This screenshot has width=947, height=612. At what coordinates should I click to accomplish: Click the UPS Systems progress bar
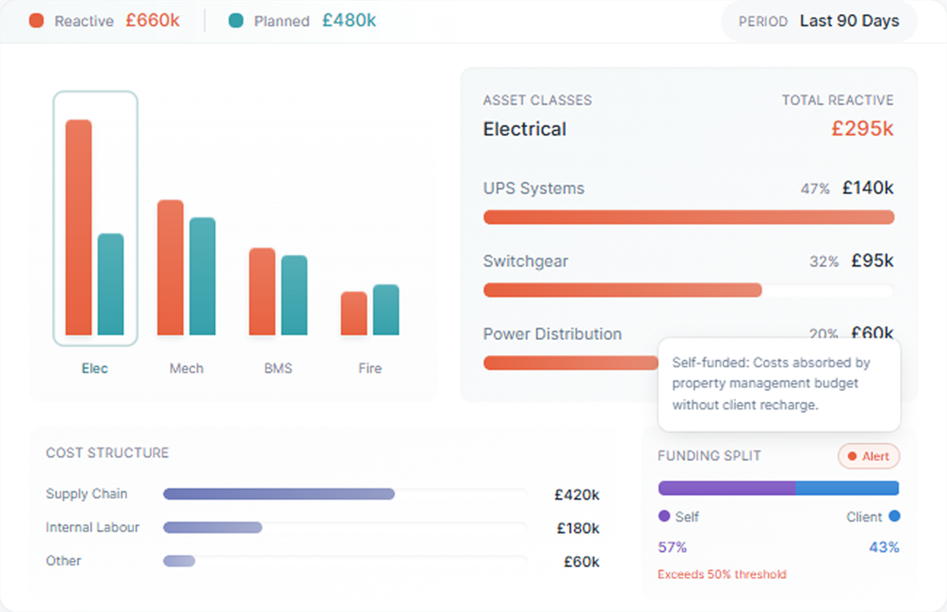coord(688,217)
